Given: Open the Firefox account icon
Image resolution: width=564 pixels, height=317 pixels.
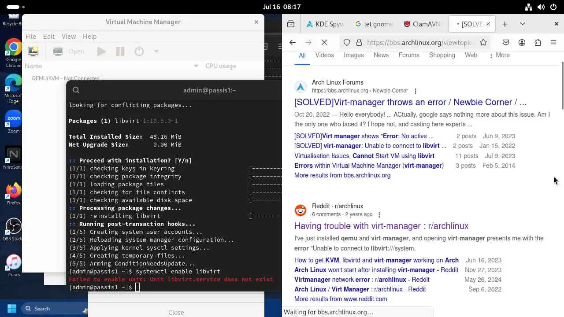Looking at the screenshot, I should [522, 42].
